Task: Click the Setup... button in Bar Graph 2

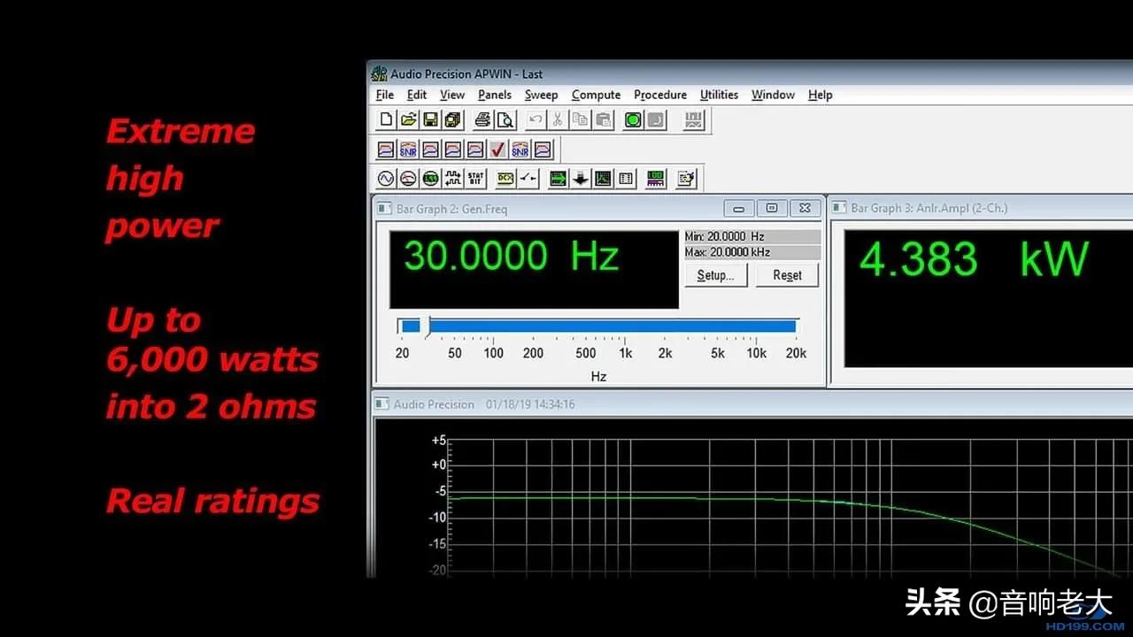Action: pyautogui.click(x=716, y=275)
